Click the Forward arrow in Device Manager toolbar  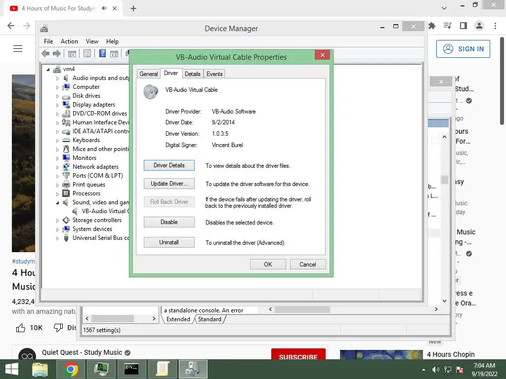[57, 53]
